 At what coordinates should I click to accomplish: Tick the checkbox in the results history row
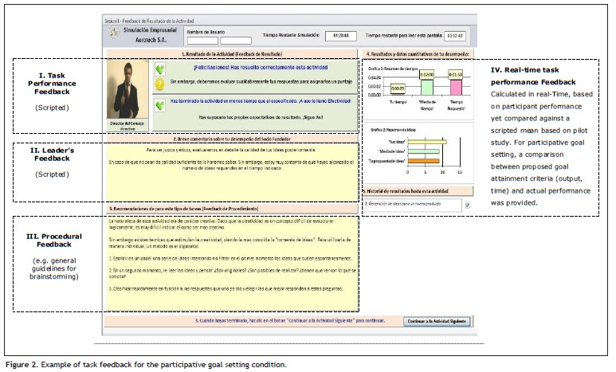tap(467, 206)
